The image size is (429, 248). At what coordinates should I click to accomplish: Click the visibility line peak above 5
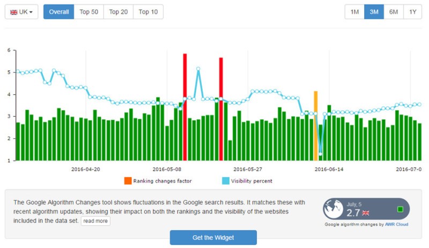tap(198, 69)
